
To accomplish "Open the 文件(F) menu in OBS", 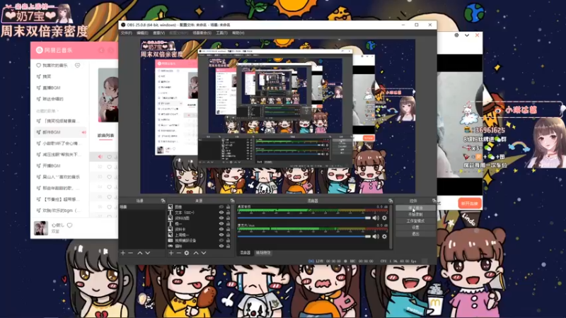I will (x=127, y=33).
